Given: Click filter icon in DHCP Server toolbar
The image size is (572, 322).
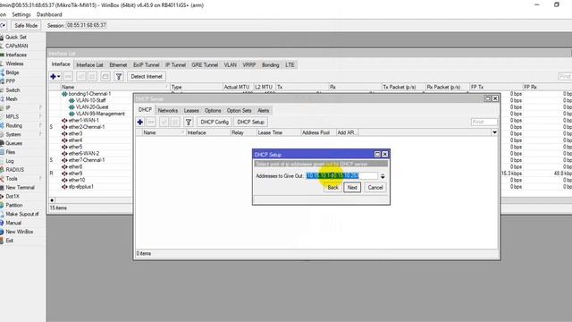Looking at the screenshot, I should (x=189, y=122).
